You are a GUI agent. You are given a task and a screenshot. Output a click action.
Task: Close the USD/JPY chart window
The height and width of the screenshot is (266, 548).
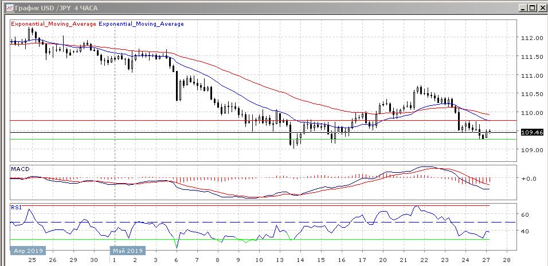point(541,7)
